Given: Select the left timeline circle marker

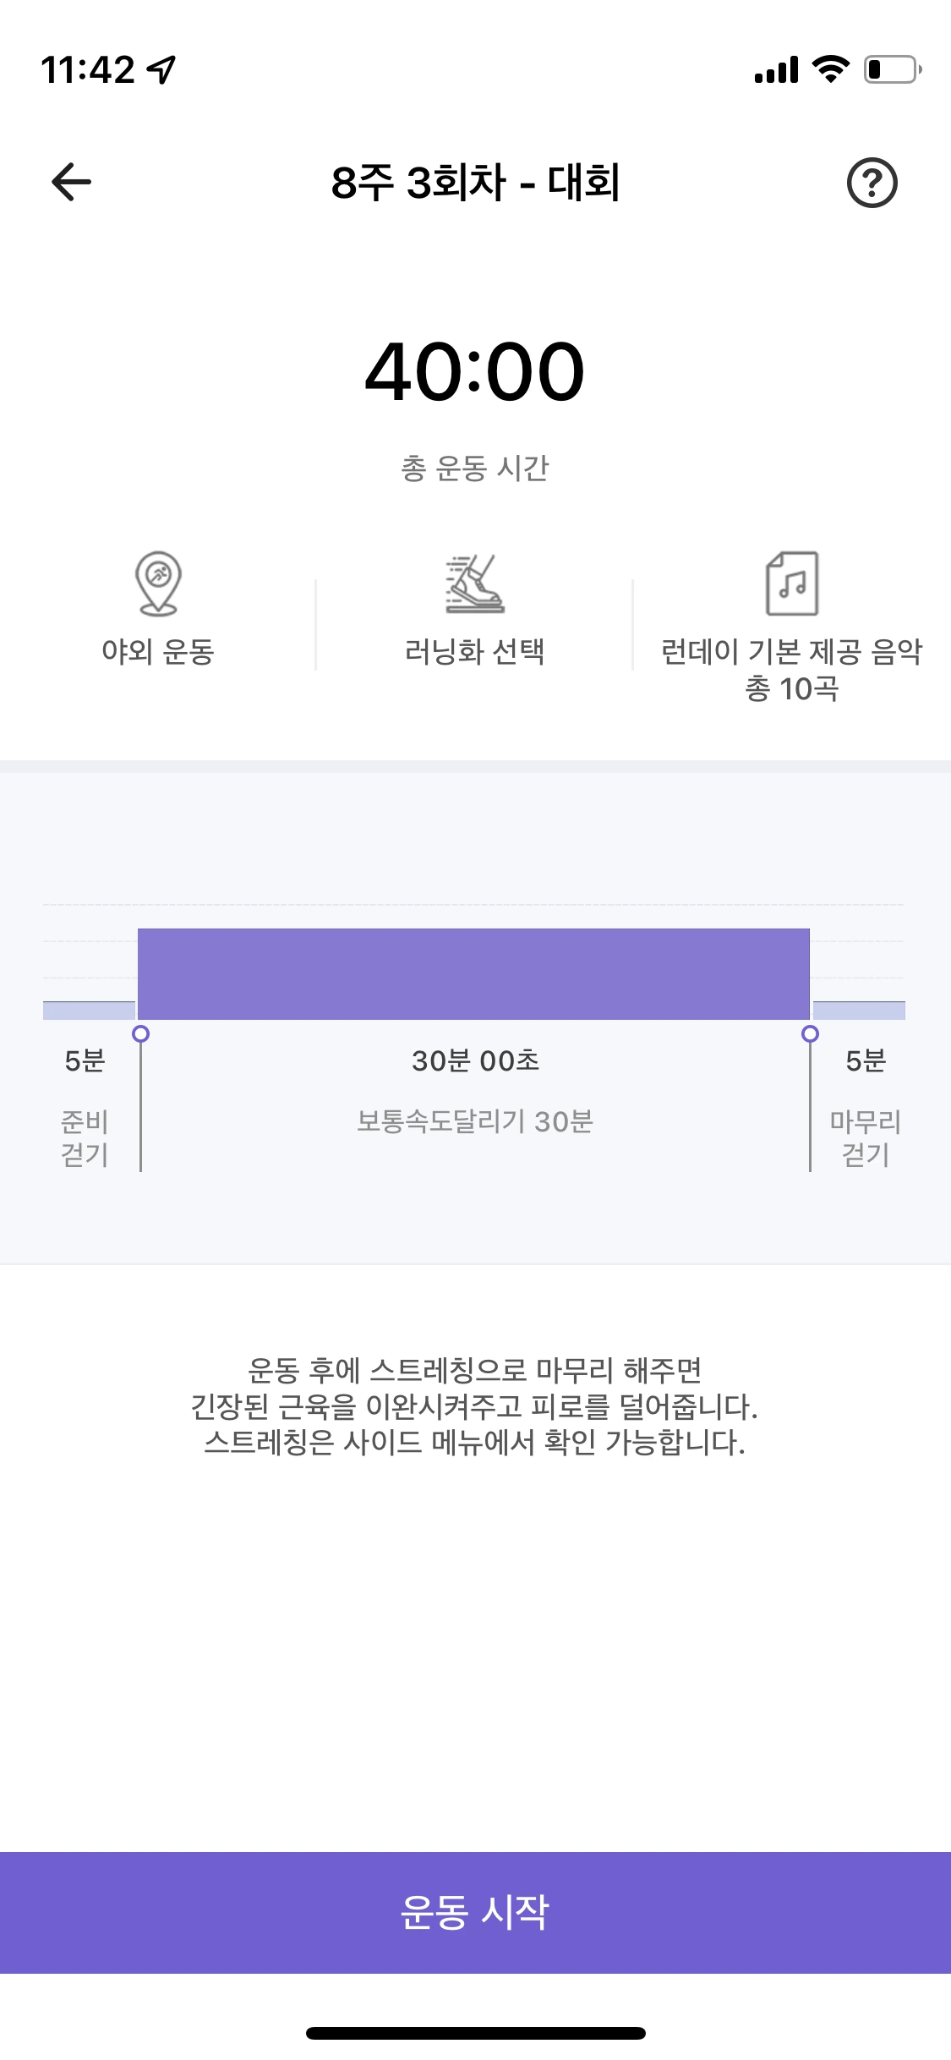Looking at the screenshot, I should tap(141, 1033).
